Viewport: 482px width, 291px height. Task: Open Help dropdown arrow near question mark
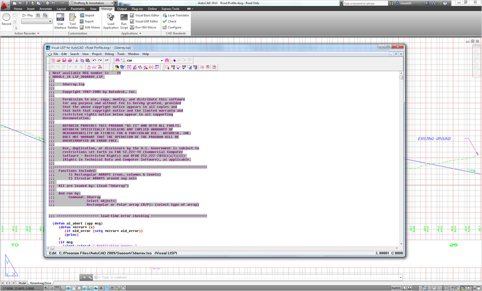coord(450,3)
